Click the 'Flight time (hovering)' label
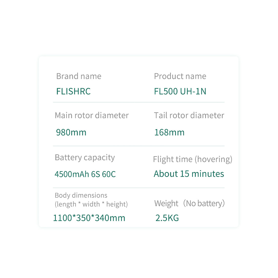Image resolution: width=278 pixels, height=278 pixels. (x=193, y=159)
